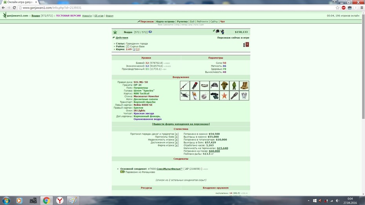Click the SIG MG-50 rifle thumbnail
Screen dimensions: 365x205
184,86
